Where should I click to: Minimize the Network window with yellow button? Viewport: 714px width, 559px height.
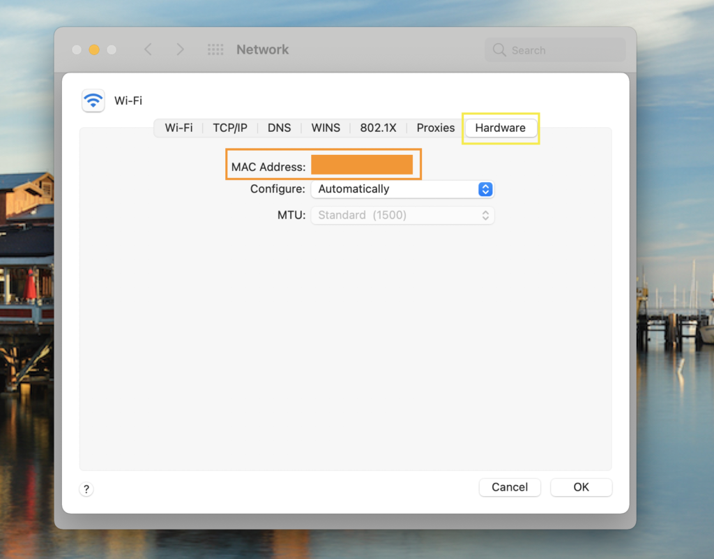pos(94,50)
